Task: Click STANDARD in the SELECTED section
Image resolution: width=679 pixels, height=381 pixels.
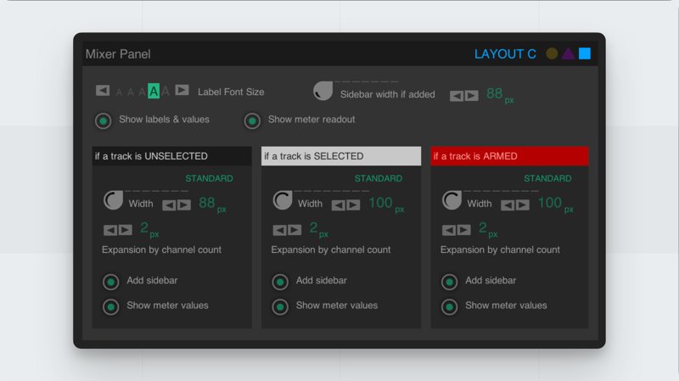Action: pyautogui.click(x=379, y=178)
